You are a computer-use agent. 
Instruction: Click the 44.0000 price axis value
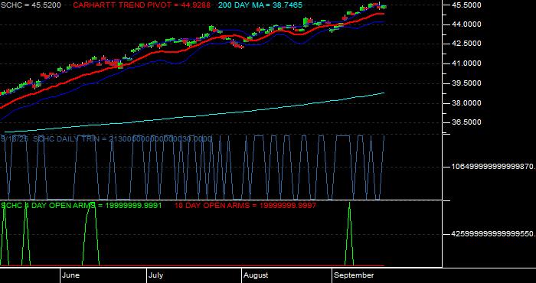pyautogui.click(x=466, y=24)
